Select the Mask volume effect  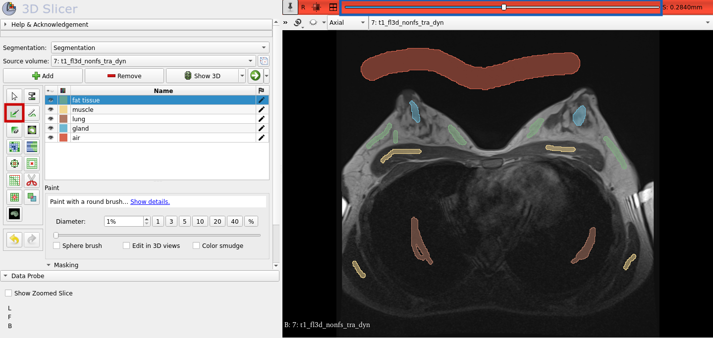click(14, 214)
